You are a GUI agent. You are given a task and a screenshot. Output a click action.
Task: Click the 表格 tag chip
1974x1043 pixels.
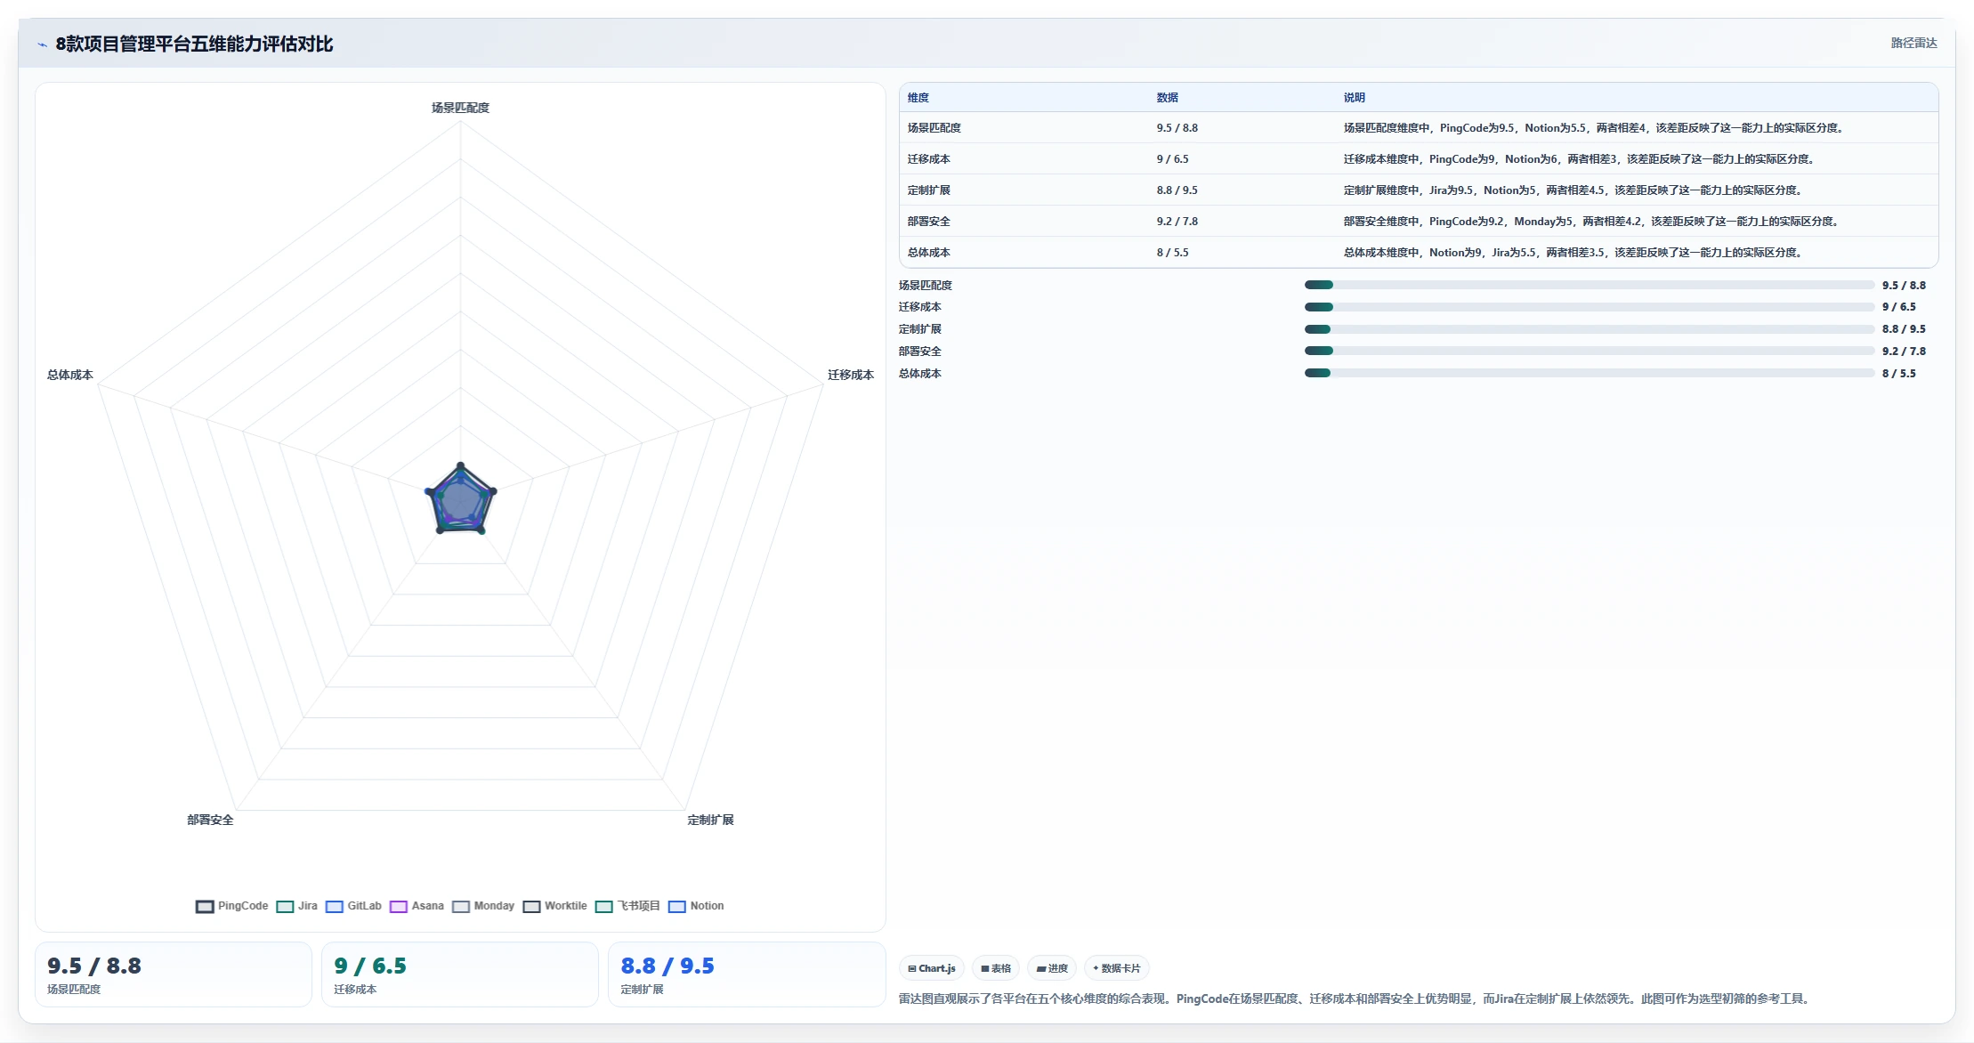(996, 968)
